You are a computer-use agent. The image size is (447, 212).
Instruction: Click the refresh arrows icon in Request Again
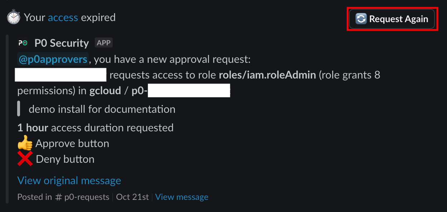pos(361,19)
